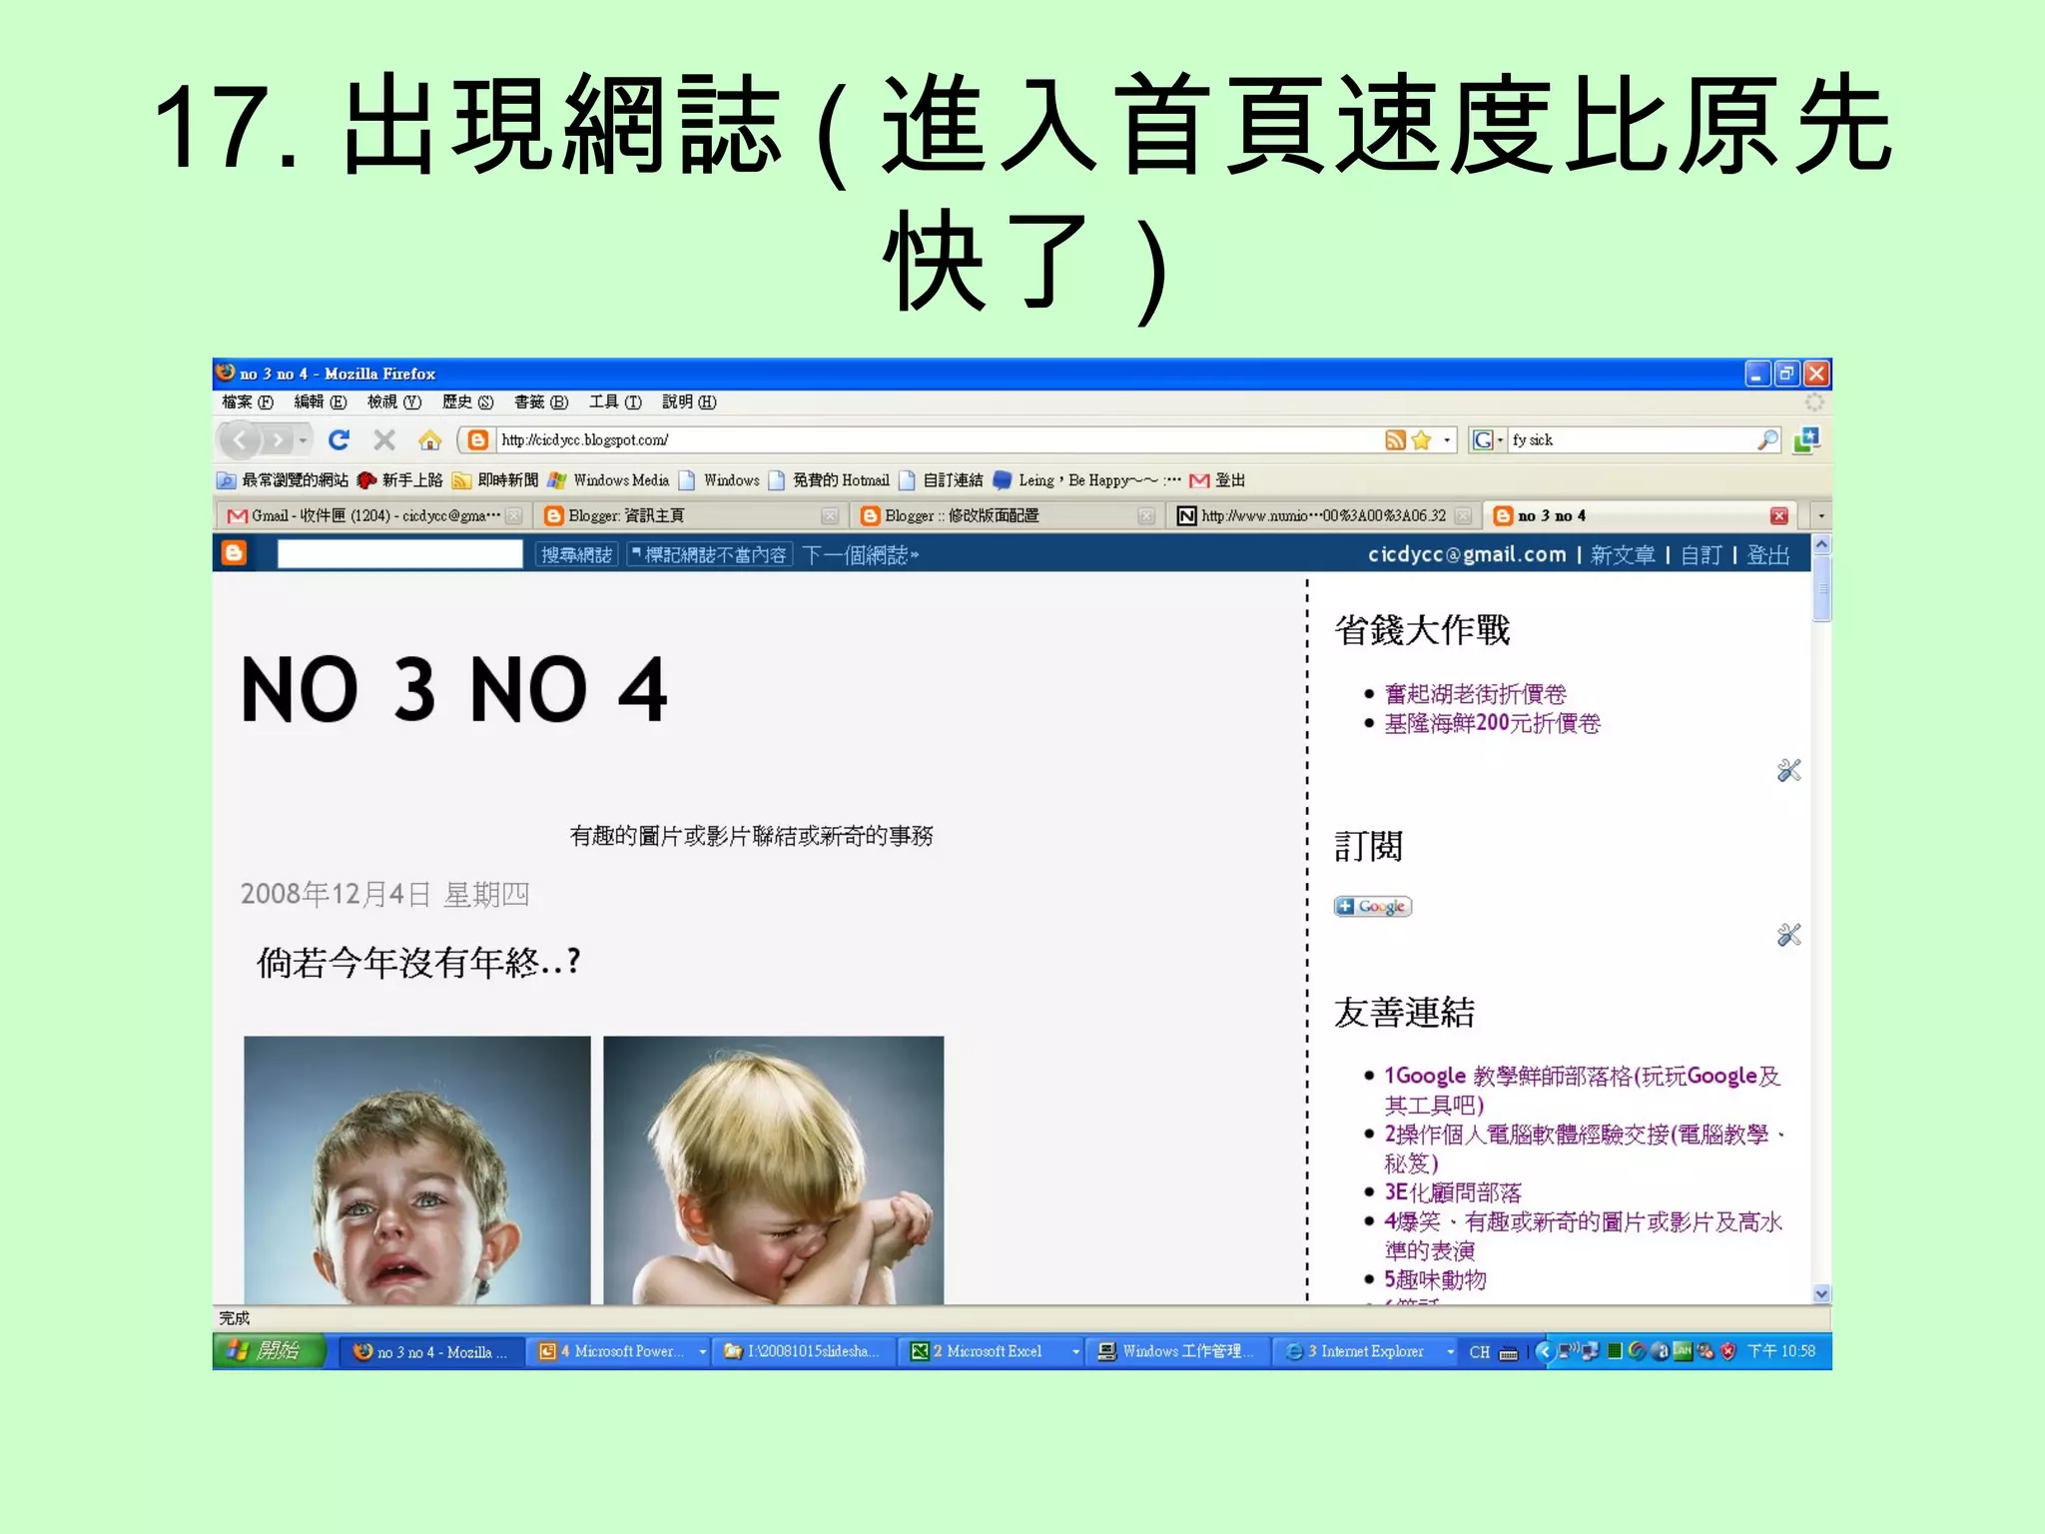Open the 檢視 menu
Screen dimensions: 2045x1534
(393, 401)
